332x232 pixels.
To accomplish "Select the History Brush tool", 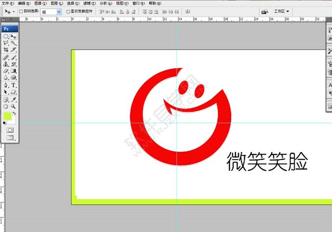I will pyautogui.click(x=13, y=64).
